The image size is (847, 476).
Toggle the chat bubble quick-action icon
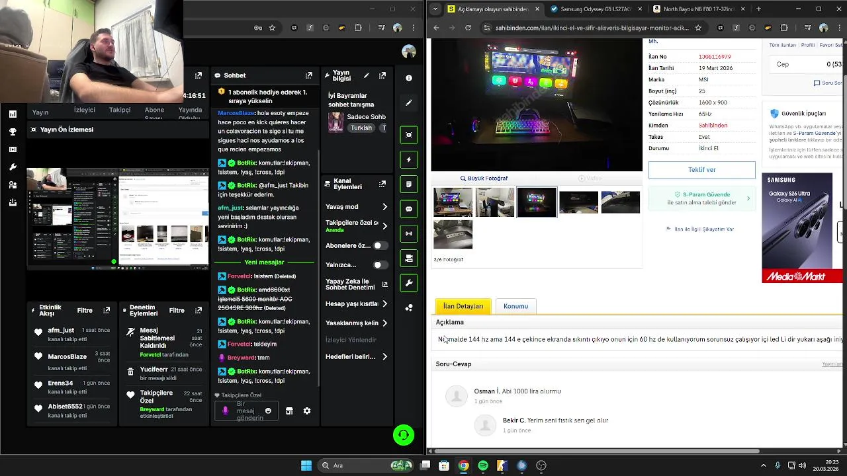(409, 209)
